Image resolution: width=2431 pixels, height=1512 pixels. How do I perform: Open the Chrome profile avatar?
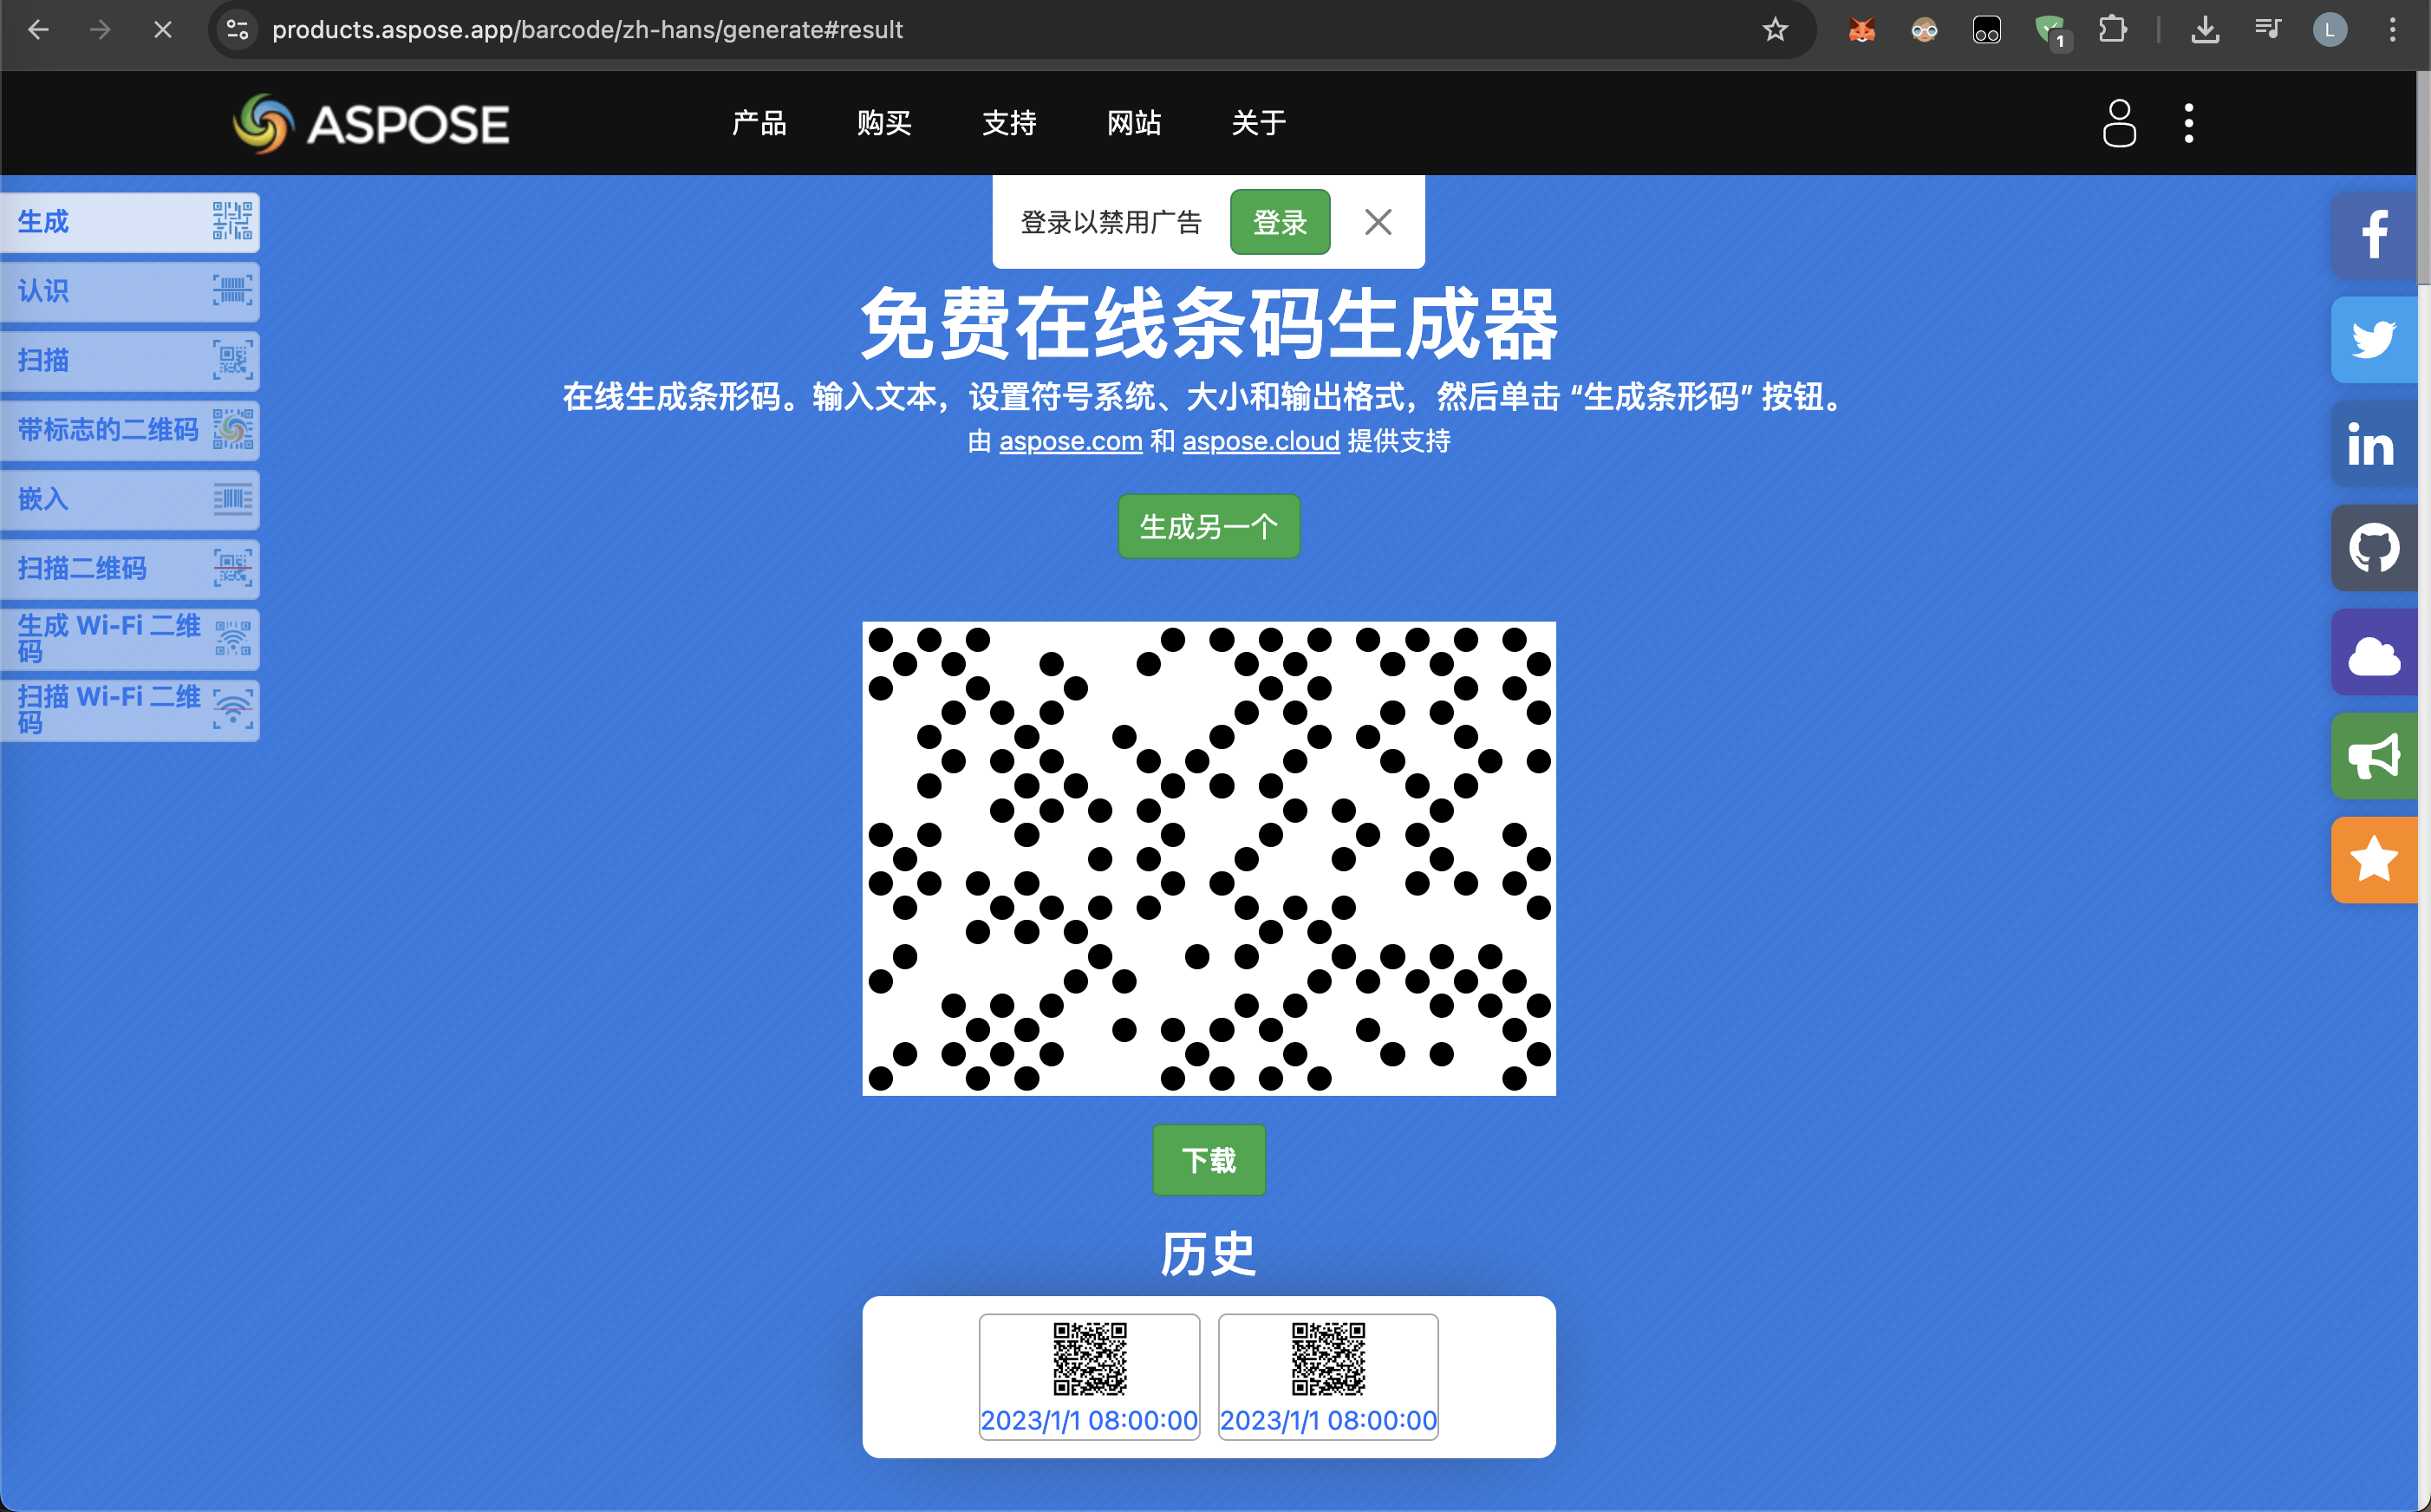tap(2330, 30)
